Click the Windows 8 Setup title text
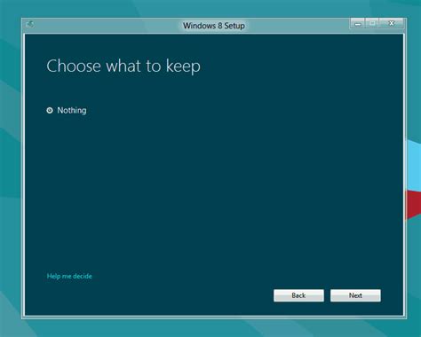421x337 pixels. pos(214,26)
